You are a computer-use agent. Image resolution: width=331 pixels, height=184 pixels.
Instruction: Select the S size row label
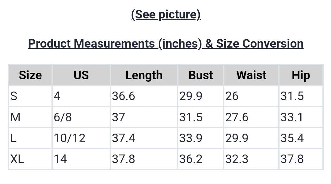click(14, 96)
